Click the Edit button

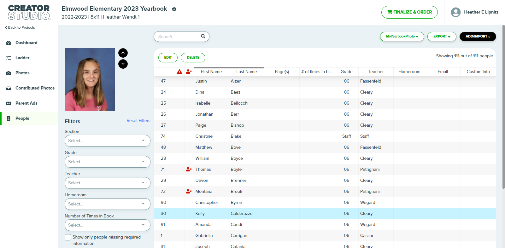pyautogui.click(x=168, y=57)
